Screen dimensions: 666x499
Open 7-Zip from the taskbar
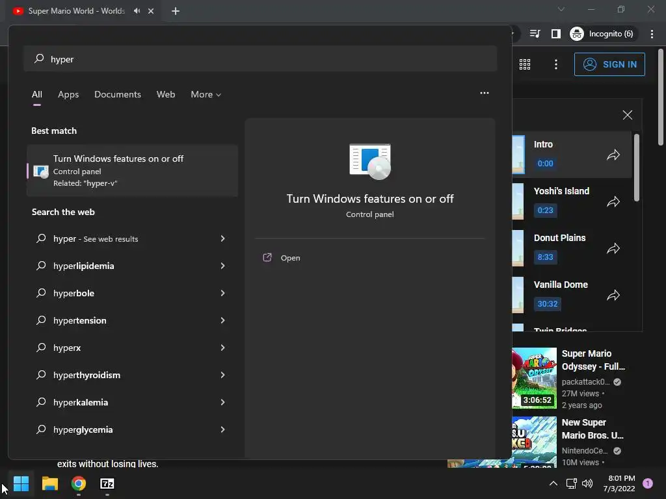pyautogui.click(x=107, y=483)
